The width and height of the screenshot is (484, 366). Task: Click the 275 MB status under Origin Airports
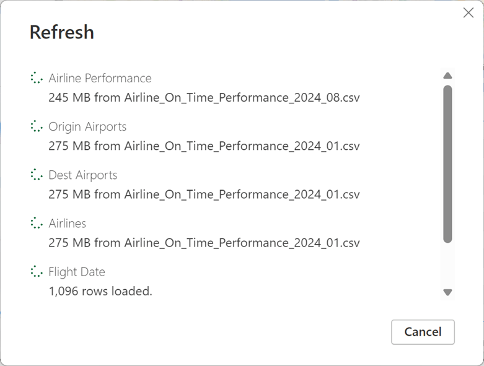204,146
